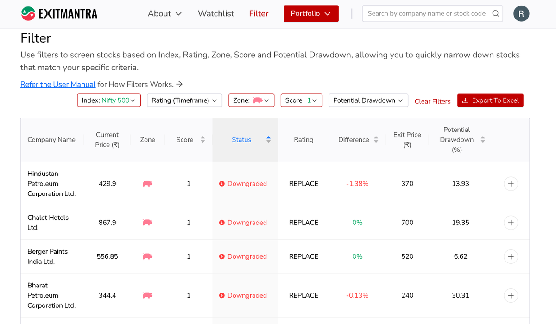Sort by Difference column arrows
The image size is (556, 324).
pos(376,139)
